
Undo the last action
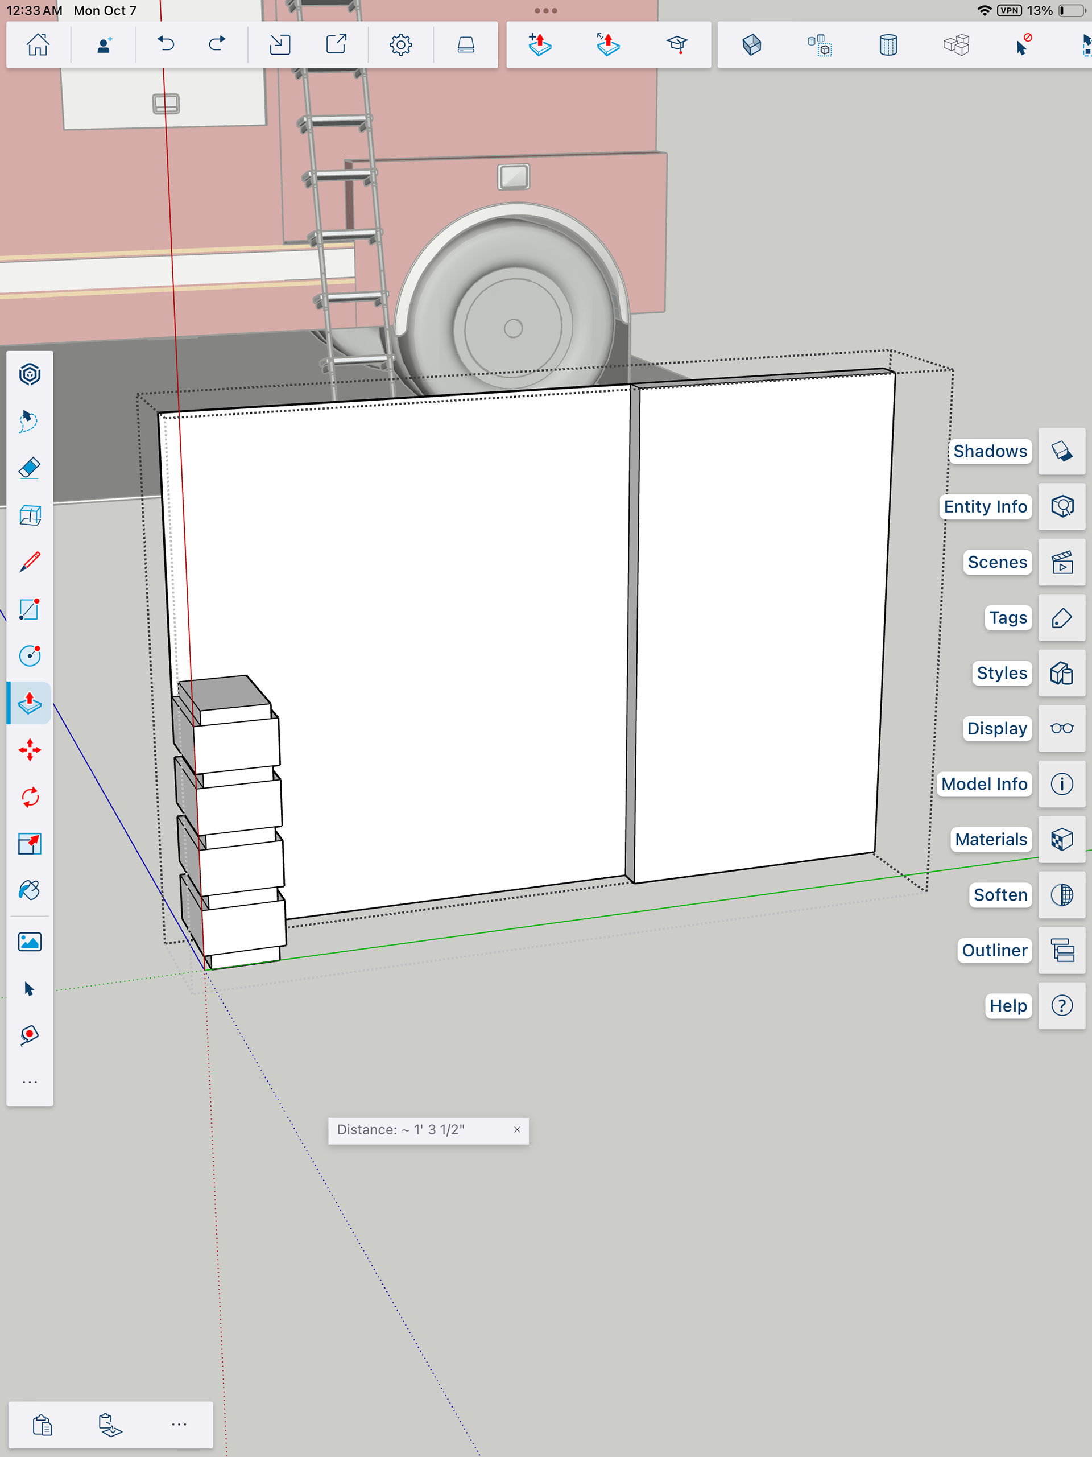(x=166, y=44)
